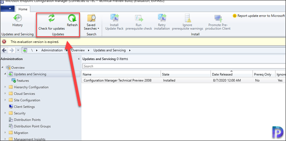The height and width of the screenshot is (141, 286).
Task: Sort by State column header
Action: 186,74
